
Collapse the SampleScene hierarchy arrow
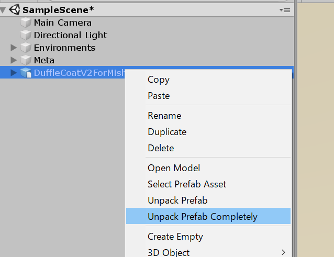click(3, 10)
